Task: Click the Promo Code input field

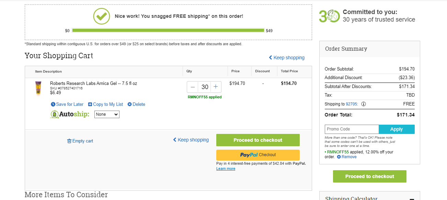Action: click(x=352, y=129)
